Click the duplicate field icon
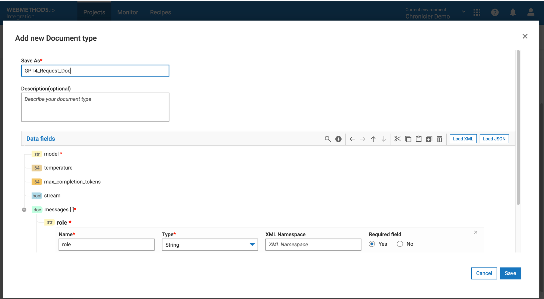The image size is (544, 299). pos(429,139)
